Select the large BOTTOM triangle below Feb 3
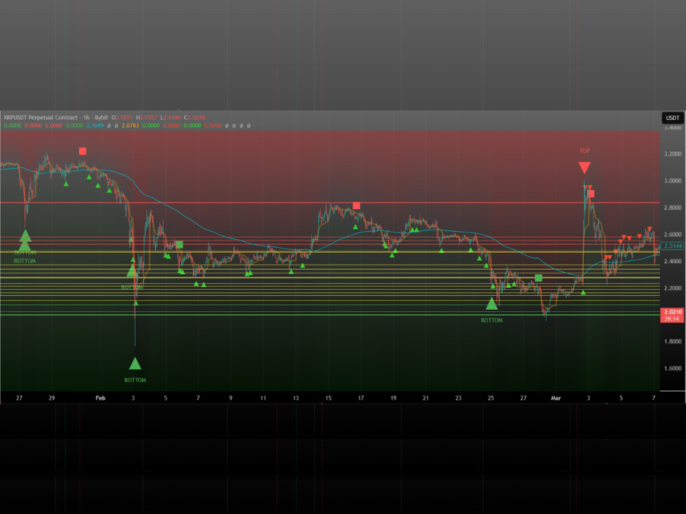The image size is (686, 514). point(135,363)
